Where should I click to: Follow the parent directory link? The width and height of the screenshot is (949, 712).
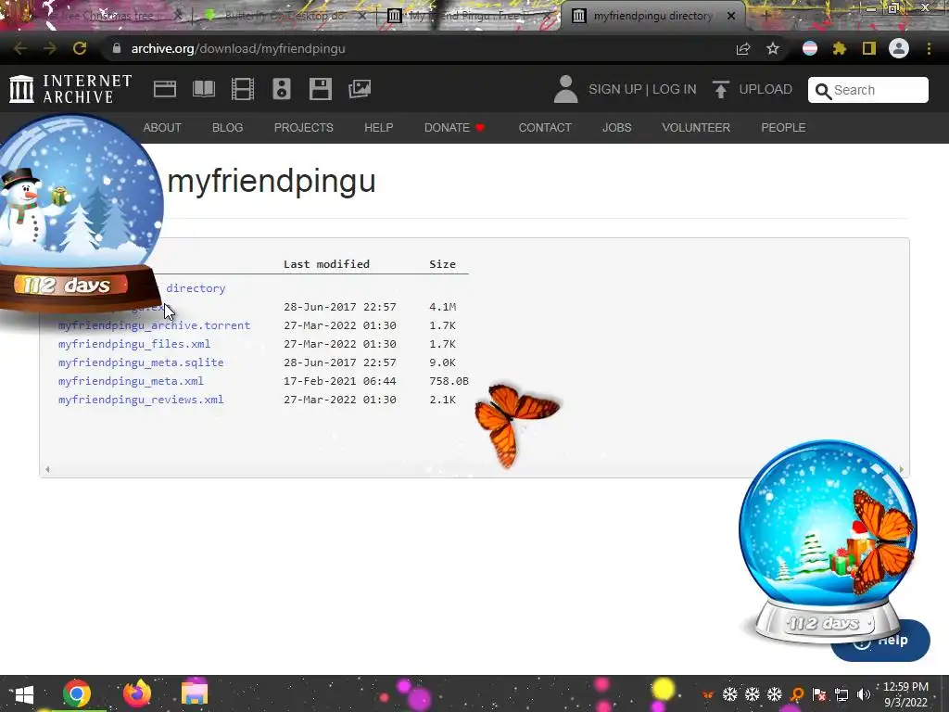click(x=195, y=288)
